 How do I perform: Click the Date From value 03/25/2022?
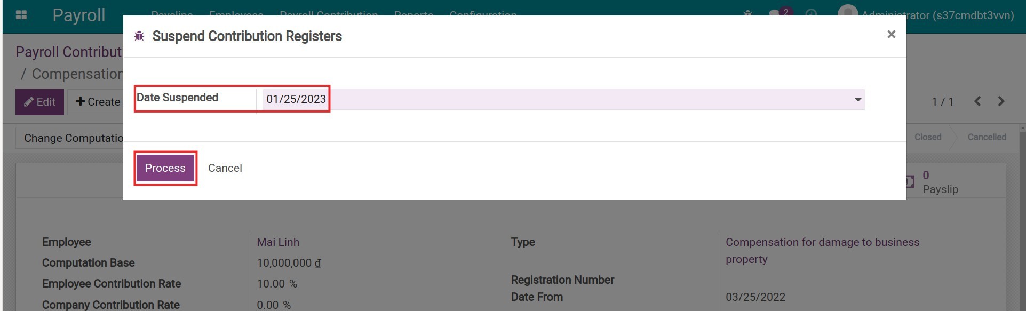755,297
